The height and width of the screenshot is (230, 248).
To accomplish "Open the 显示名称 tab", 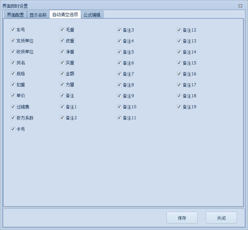I will pyautogui.click(x=38, y=15).
